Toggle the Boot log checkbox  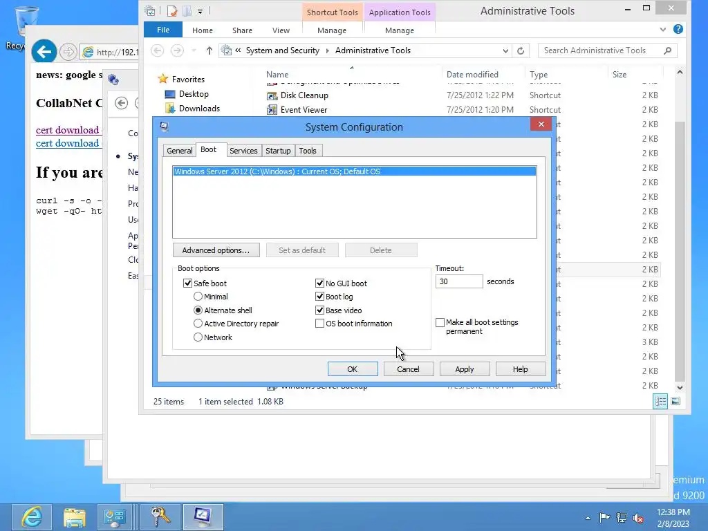pos(319,297)
